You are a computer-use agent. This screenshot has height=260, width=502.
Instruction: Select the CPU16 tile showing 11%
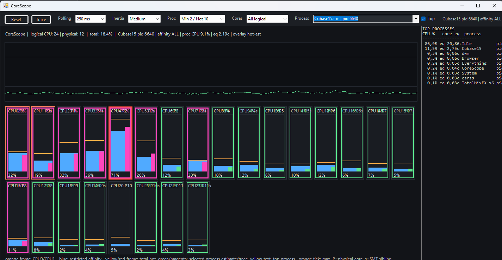point(18,218)
